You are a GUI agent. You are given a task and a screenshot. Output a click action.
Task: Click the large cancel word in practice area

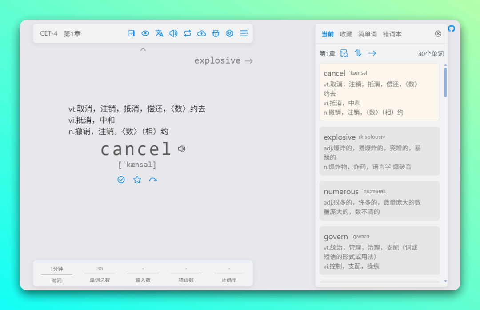tap(136, 149)
